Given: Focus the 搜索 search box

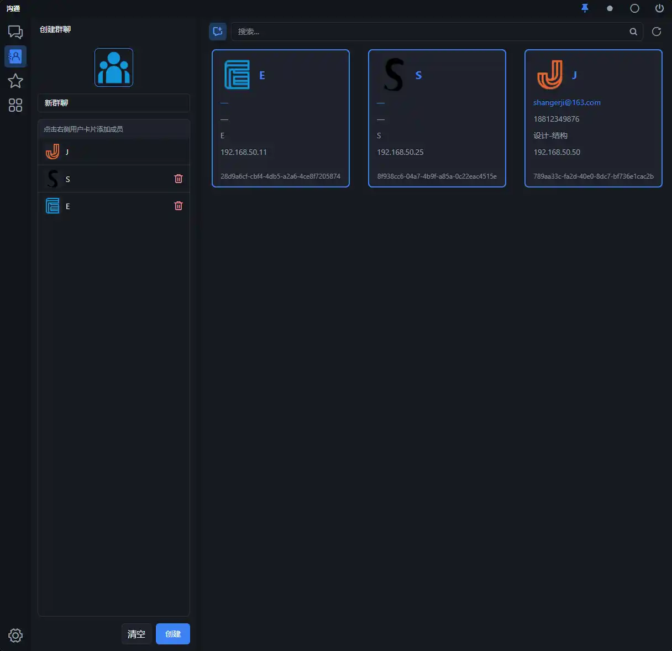Looking at the screenshot, I should (x=431, y=32).
